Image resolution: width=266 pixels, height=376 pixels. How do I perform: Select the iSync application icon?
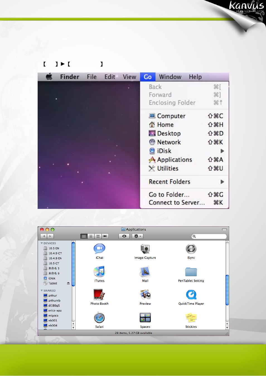click(191, 248)
